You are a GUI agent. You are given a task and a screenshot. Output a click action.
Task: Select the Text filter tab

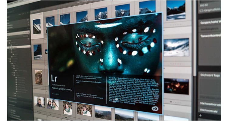[78, 2]
